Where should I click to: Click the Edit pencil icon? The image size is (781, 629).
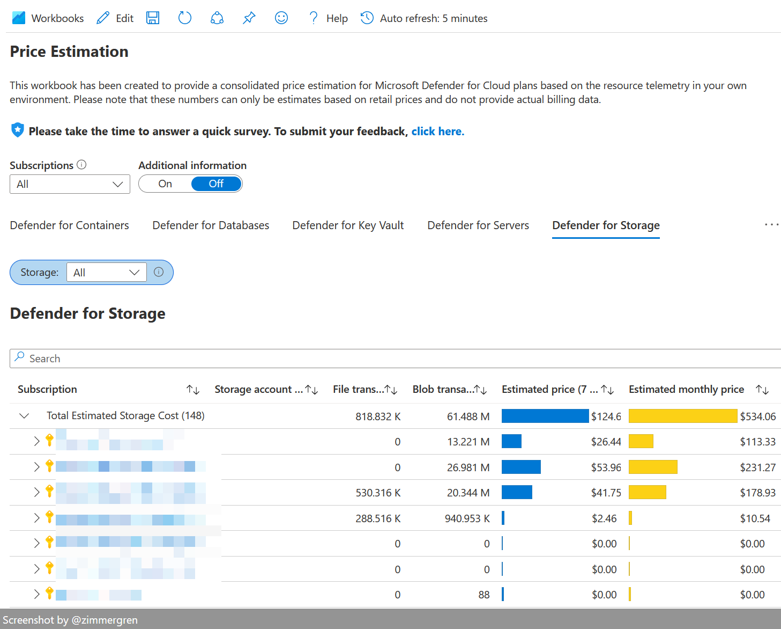(102, 18)
